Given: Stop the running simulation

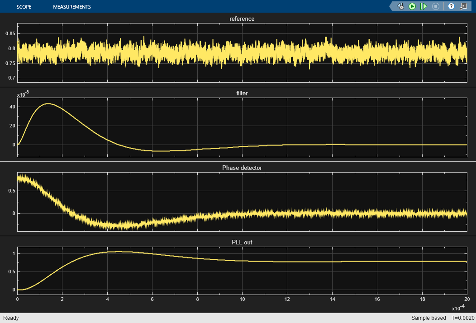Looking at the screenshot, I should pyautogui.click(x=435, y=6).
